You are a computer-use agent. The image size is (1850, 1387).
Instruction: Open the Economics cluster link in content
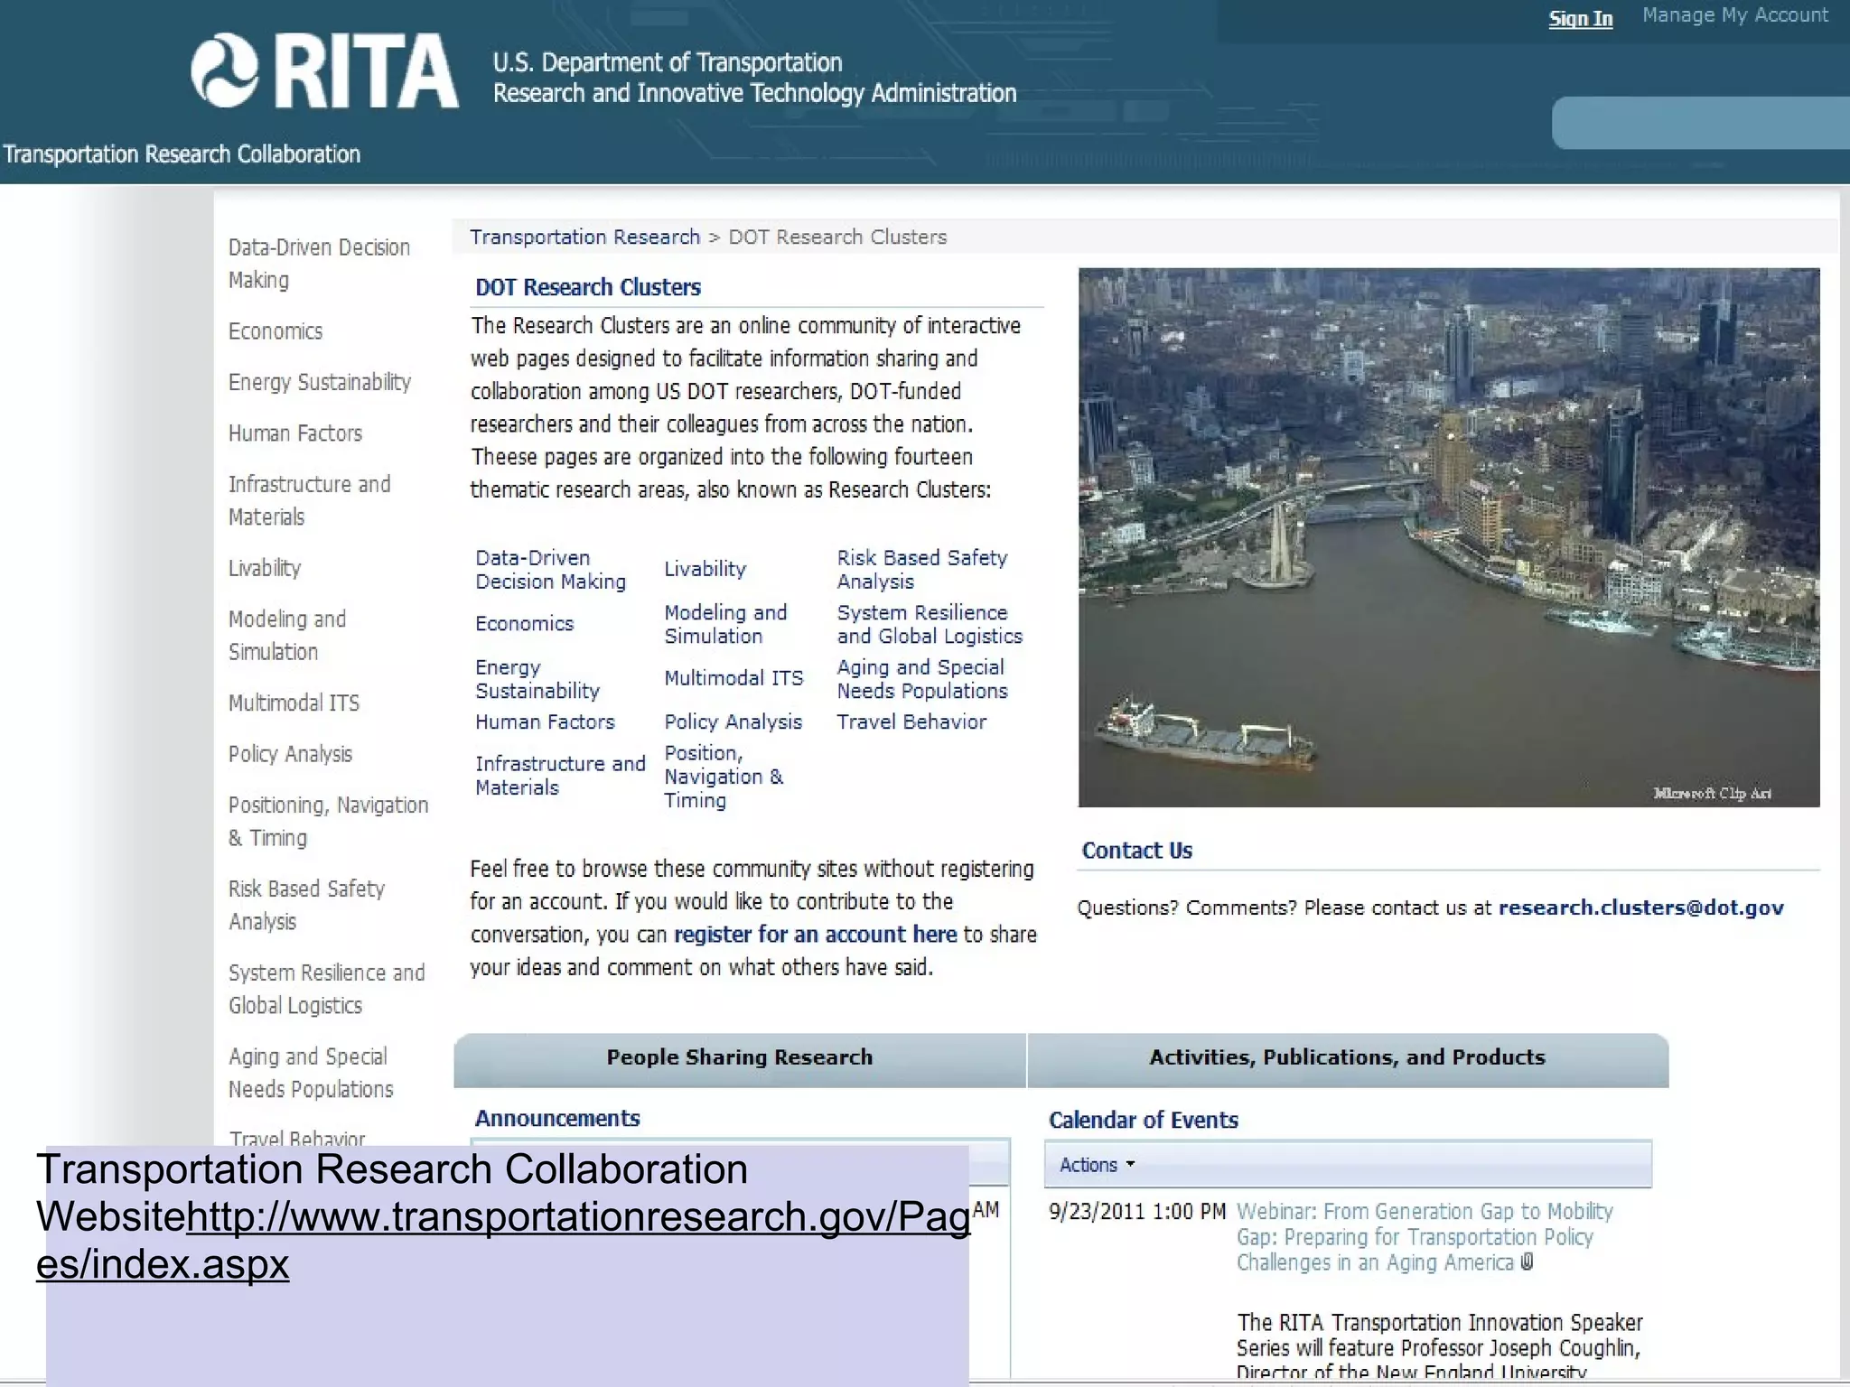pyautogui.click(x=524, y=624)
